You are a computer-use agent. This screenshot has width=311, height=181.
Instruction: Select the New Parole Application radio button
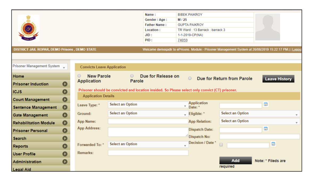point(79,76)
